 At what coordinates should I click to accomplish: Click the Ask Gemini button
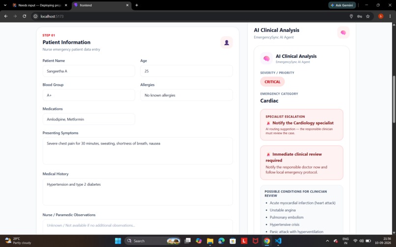(x=342, y=5)
